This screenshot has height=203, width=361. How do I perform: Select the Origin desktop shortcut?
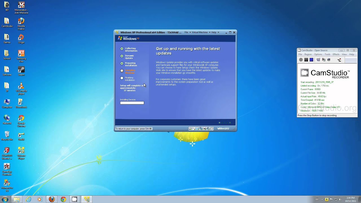(x=21, y=39)
